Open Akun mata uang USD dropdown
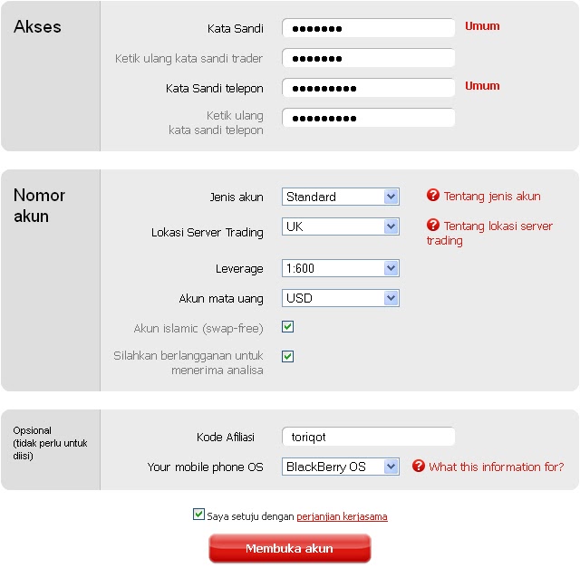 click(341, 298)
